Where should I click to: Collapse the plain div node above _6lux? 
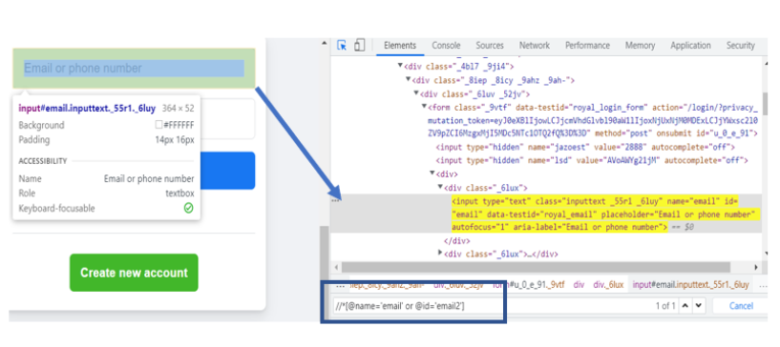coord(432,173)
